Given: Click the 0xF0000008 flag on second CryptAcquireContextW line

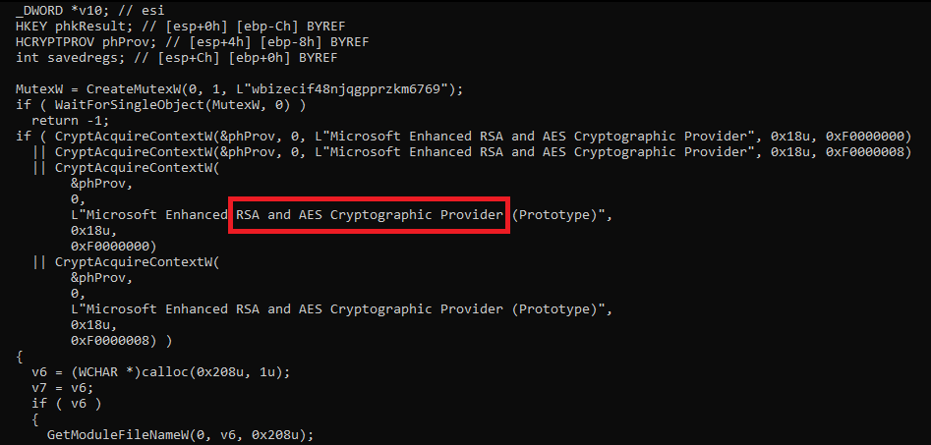Looking at the screenshot, I should pyautogui.click(x=869, y=152).
